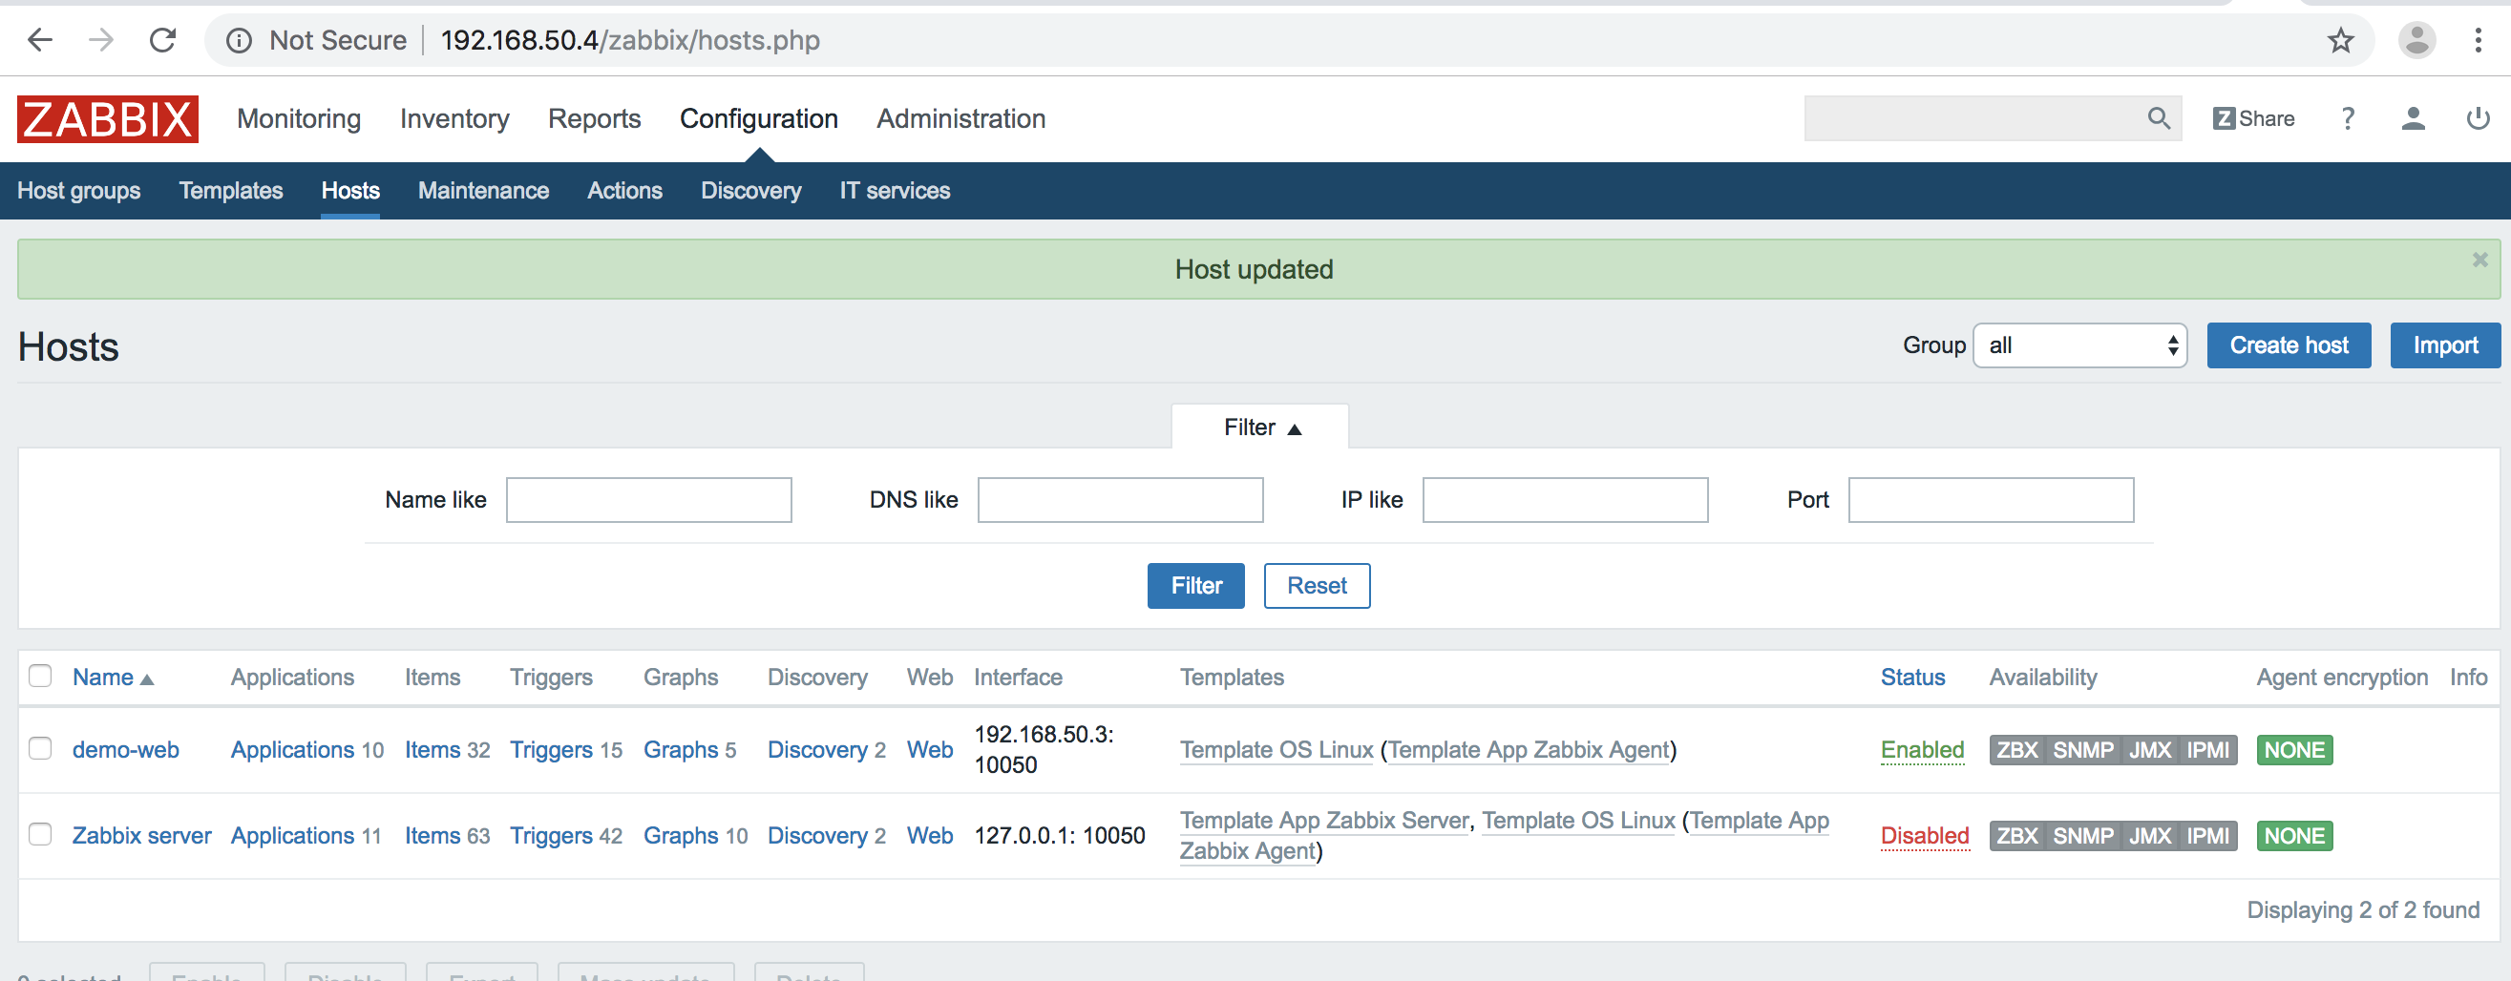Open the Monitoring menu

click(x=298, y=119)
